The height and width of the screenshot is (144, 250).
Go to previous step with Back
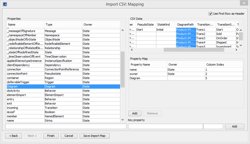[13, 136]
